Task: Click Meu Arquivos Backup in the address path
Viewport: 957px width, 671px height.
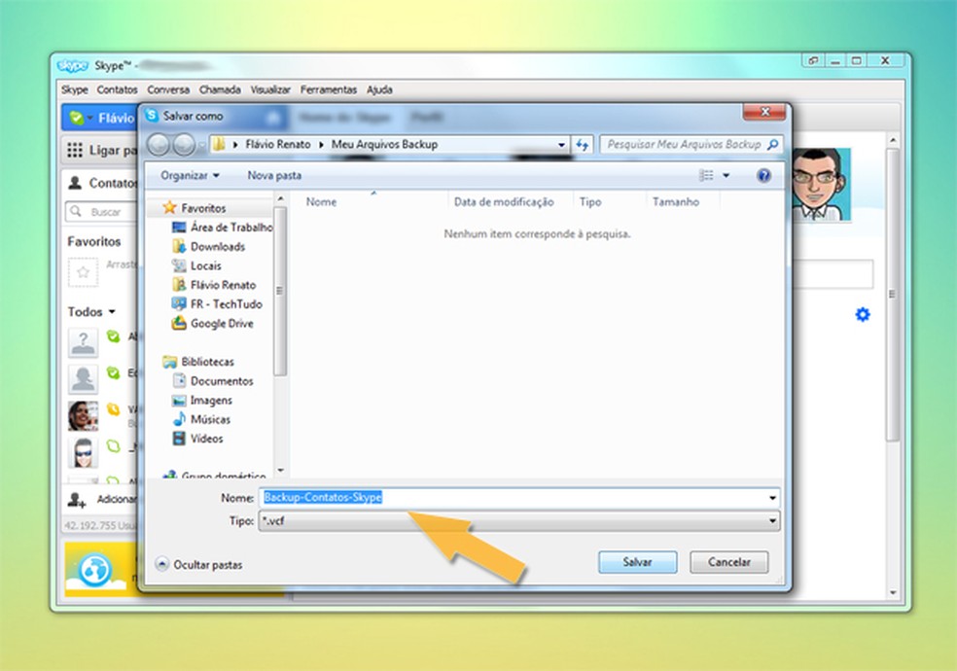Action: [384, 145]
